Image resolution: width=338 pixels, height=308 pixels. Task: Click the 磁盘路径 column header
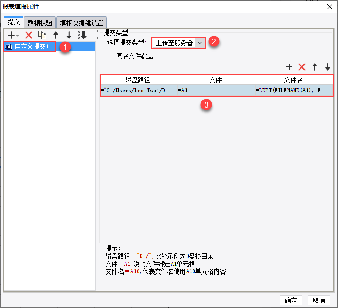[139, 80]
